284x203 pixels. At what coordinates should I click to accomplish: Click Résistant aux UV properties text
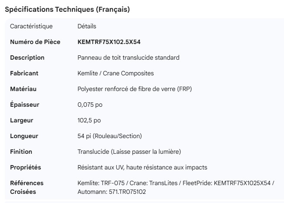142,167
